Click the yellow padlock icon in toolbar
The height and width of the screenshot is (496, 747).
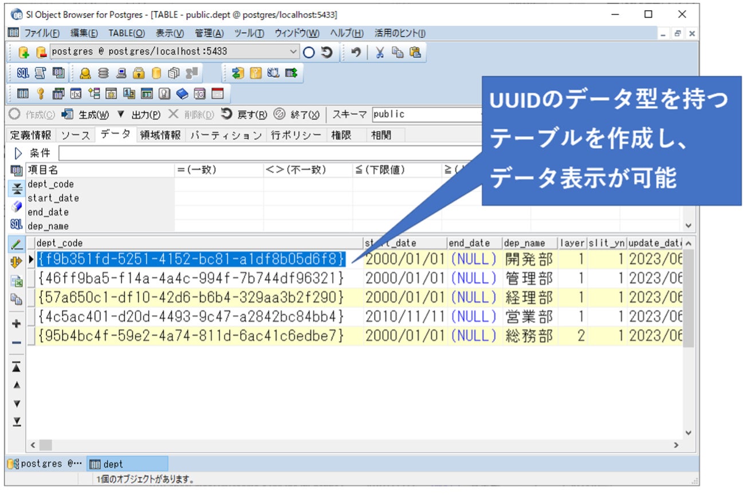click(139, 73)
